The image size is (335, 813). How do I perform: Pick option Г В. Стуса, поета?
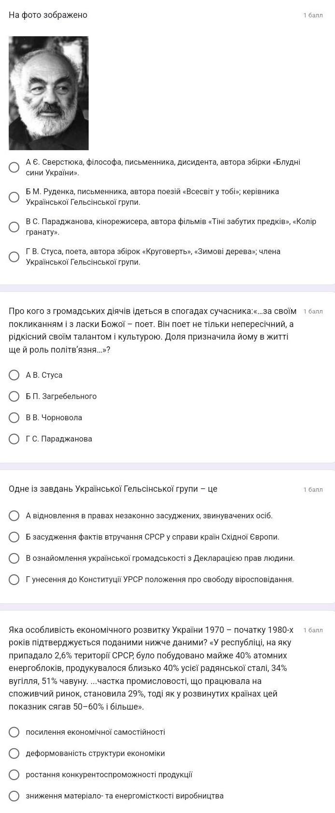point(14,257)
